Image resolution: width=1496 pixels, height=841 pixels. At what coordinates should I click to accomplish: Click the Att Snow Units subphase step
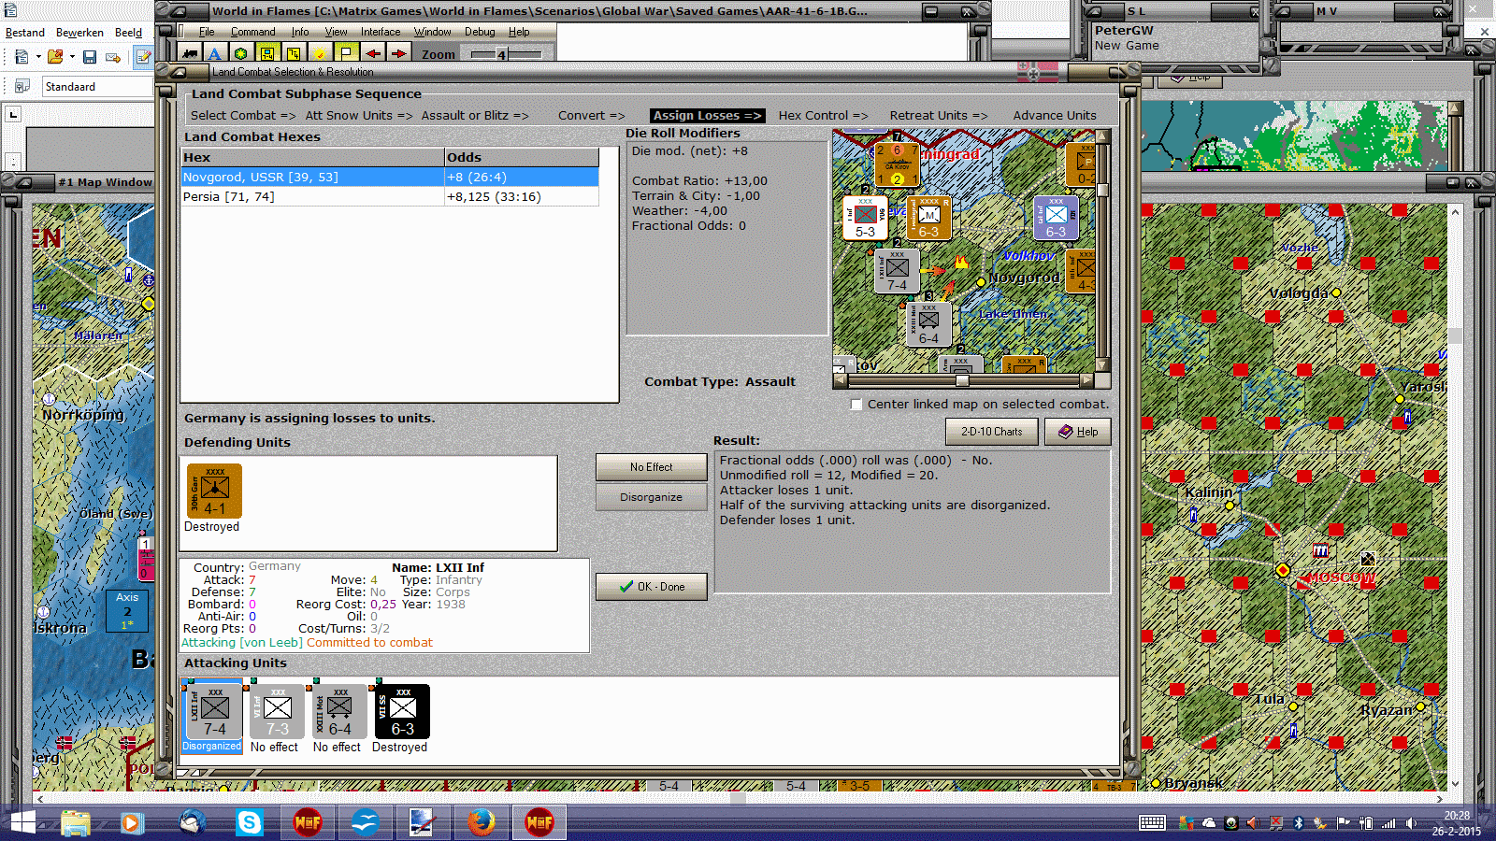[x=359, y=116]
